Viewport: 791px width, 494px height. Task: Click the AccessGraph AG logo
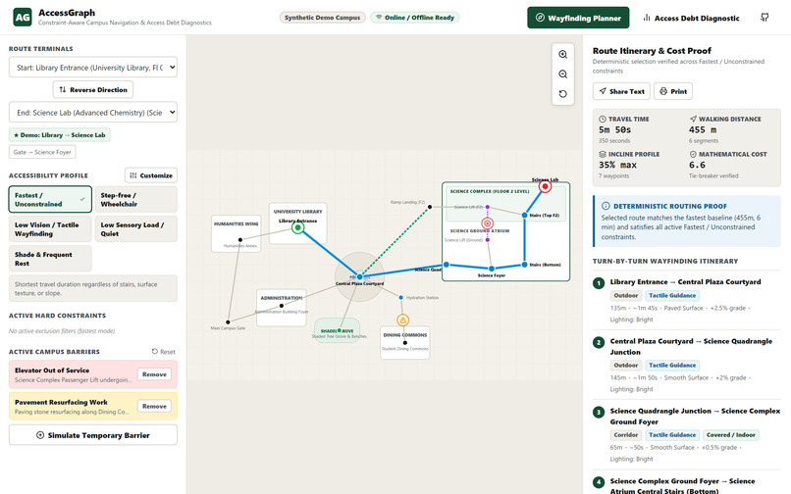(x=23, y=17)
